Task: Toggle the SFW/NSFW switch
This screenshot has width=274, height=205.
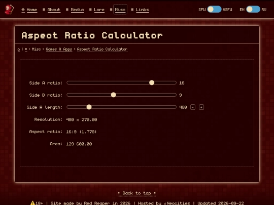Action: (x=214, y=9)
